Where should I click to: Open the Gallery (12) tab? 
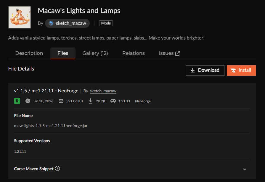[x=95, y=53]
